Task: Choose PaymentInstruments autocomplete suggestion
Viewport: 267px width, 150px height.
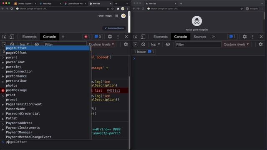Action: point(48,127)
